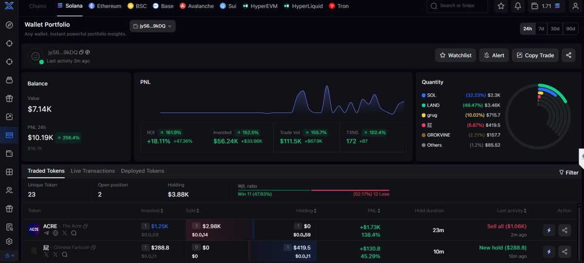Open the favorites star icon in top bar
This screenshot has width=584, height=263.
(x=501, y=6)
